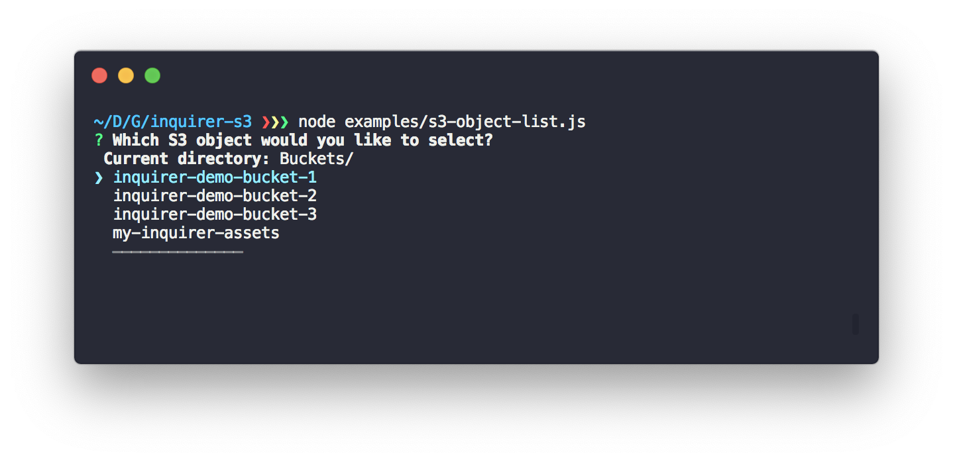Screen dimensions: 953x462
Task: Click the terminal scrollbar thumb
Action: tap(856, 324)
